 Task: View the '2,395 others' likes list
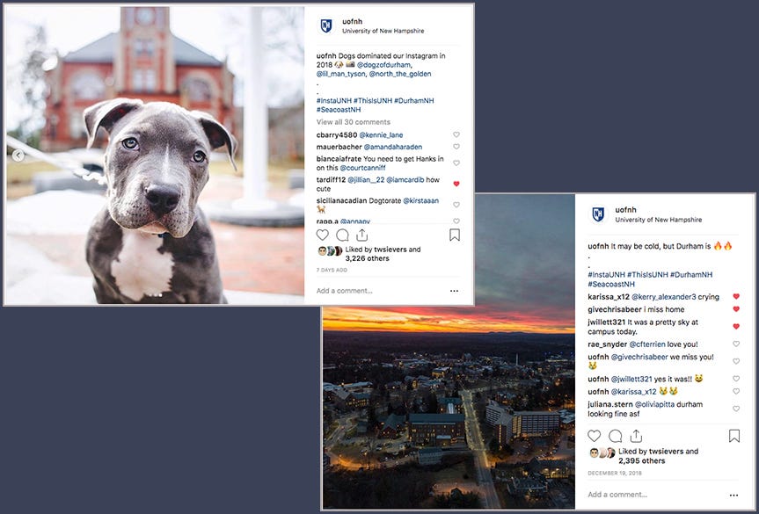click(x=641, y=460)
